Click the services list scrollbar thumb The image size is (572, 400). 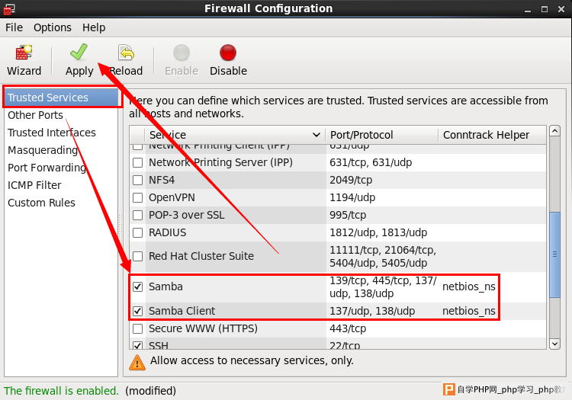(554, 254)
